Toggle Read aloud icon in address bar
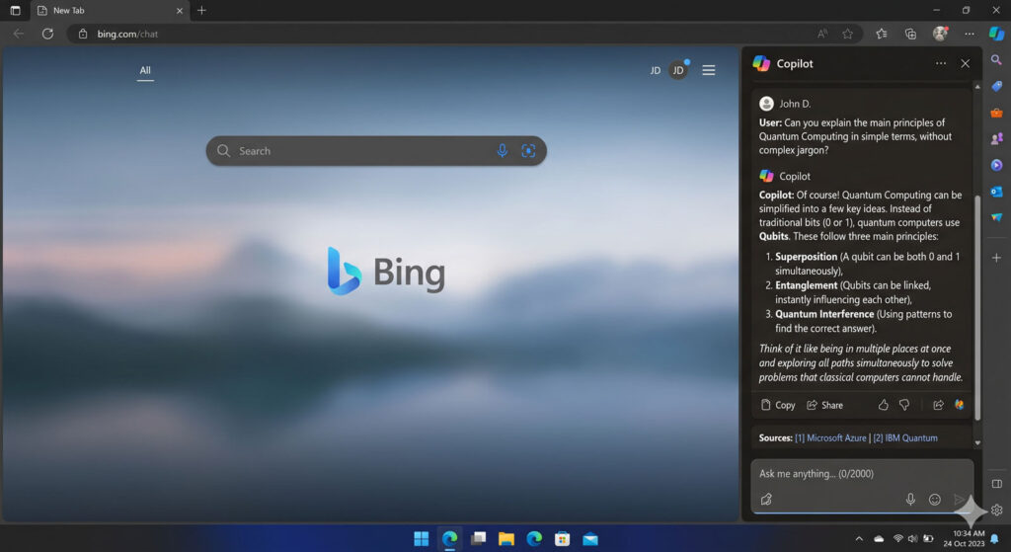 pos(822,34)
